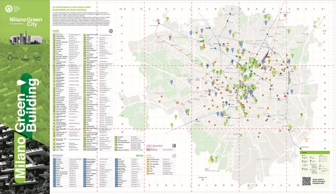Click the yellow 'Well' section heading
The height and width of the screenshot is (194, 336).
coord(149,156)
